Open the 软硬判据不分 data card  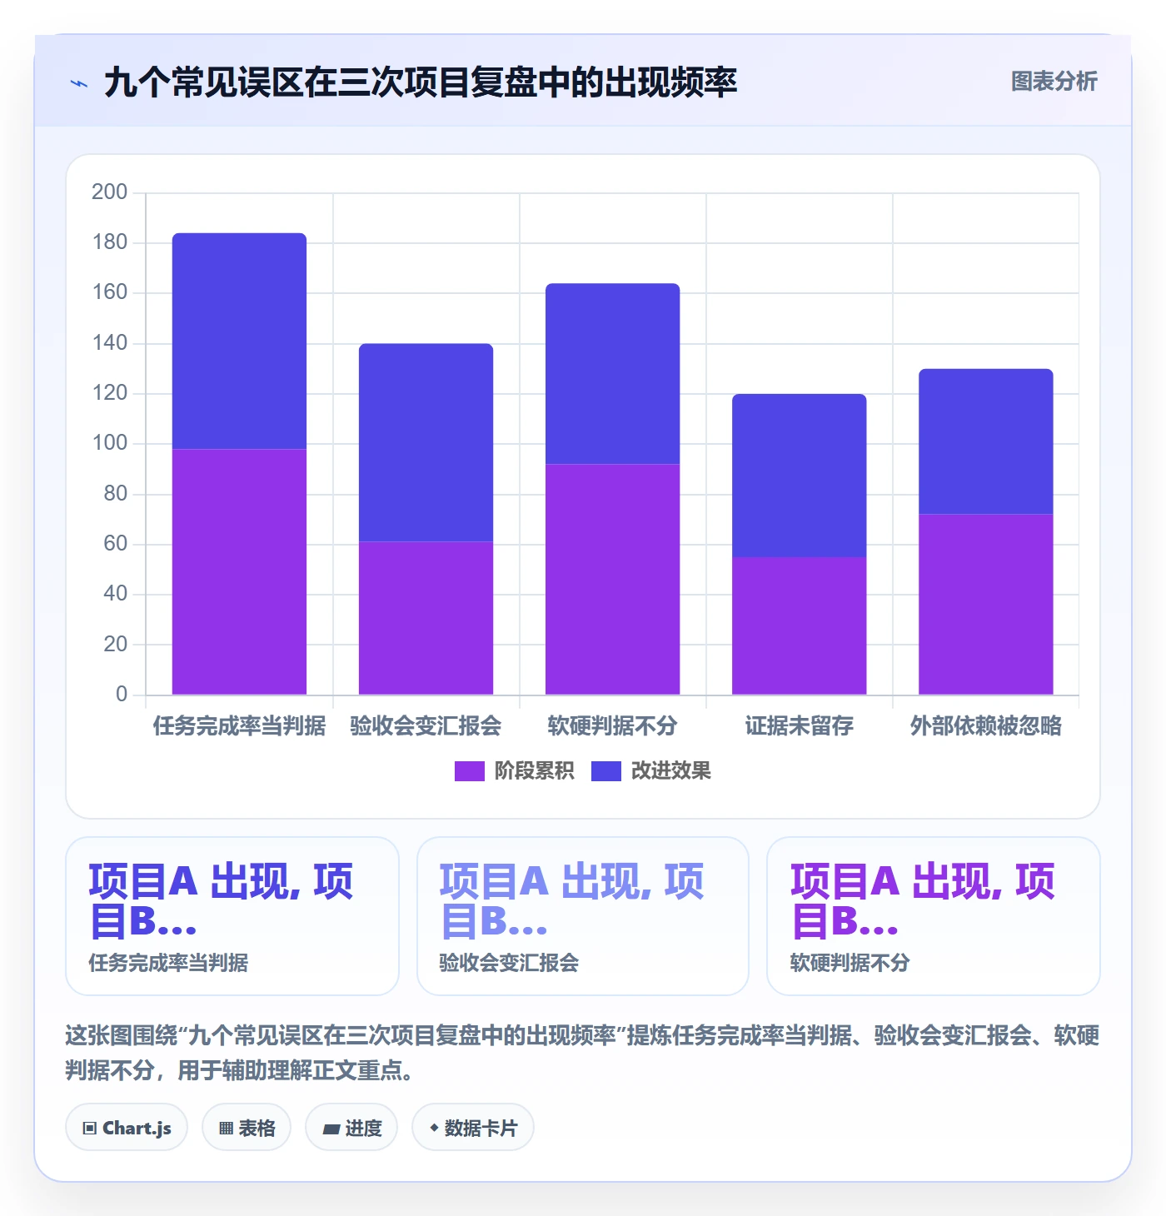[x=934, y=916]
